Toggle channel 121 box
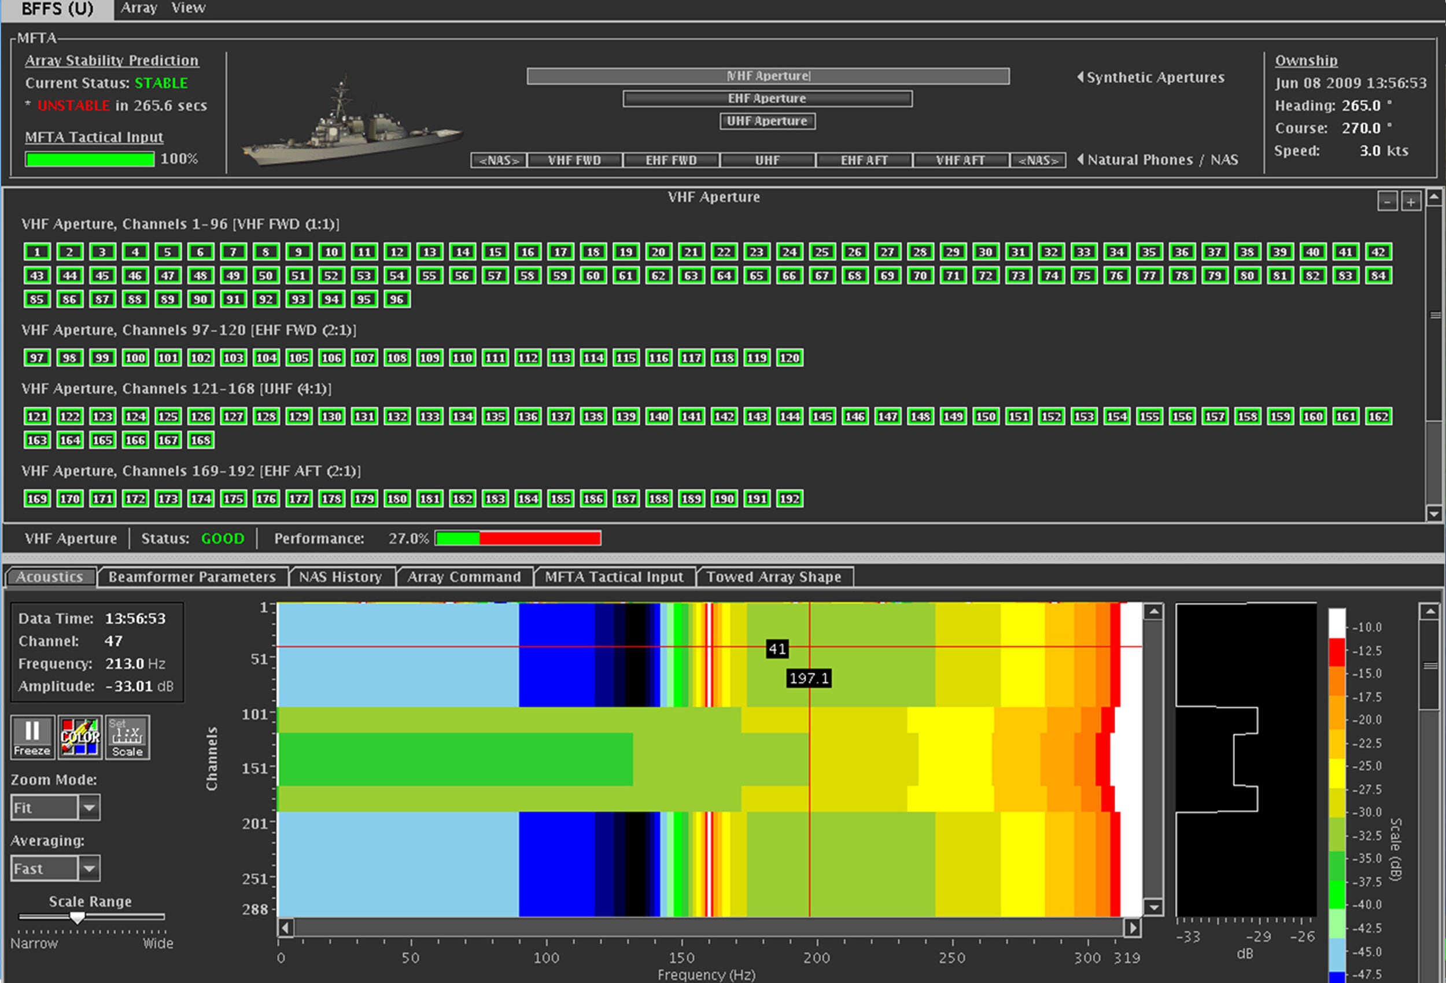The image size is (1446, 983). pyautogui.click(x=38, y=416)
